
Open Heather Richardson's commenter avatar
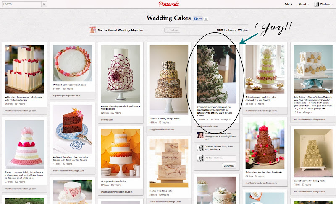(200, 135)
